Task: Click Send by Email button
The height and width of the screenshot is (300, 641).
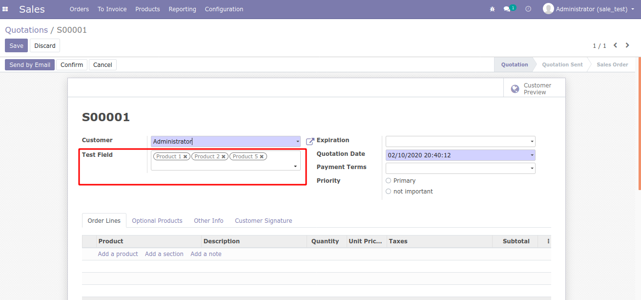Action: pyautogui.click(x=30, y=64)
